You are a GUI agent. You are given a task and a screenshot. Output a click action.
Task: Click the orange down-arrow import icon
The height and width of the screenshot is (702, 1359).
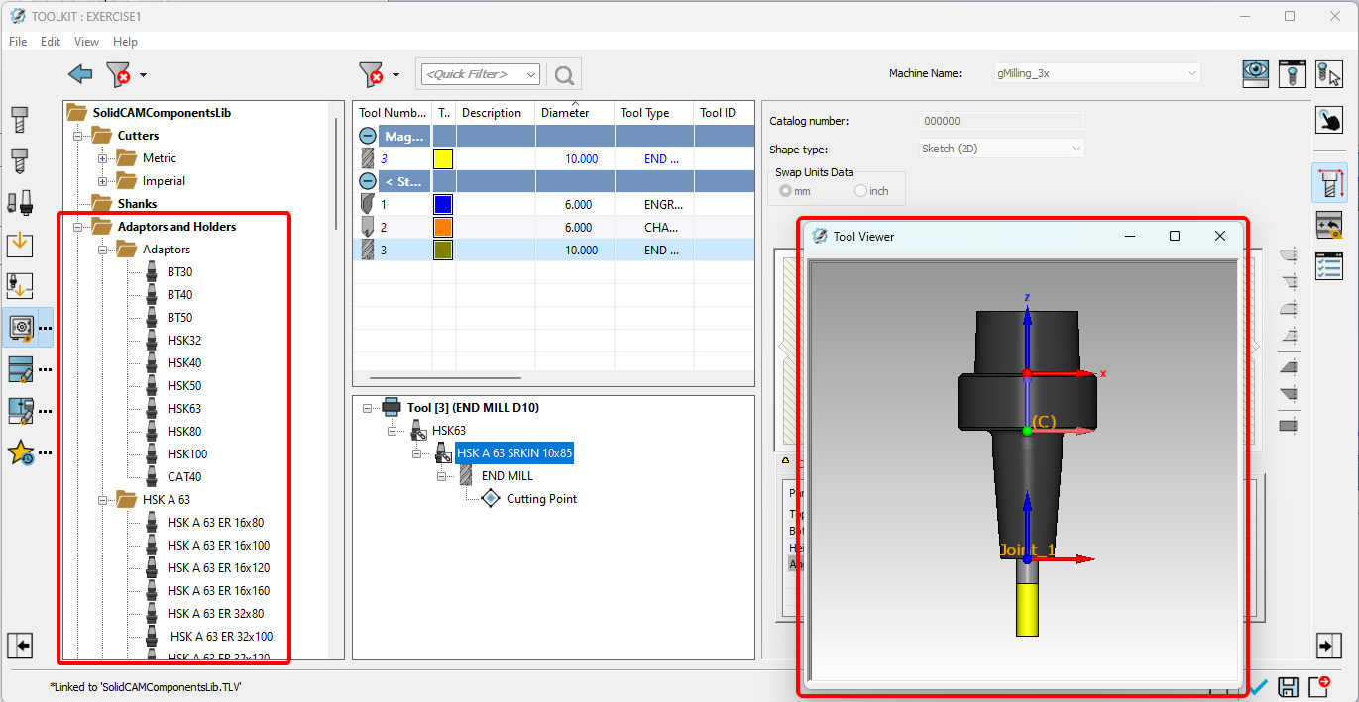point(20,244)
